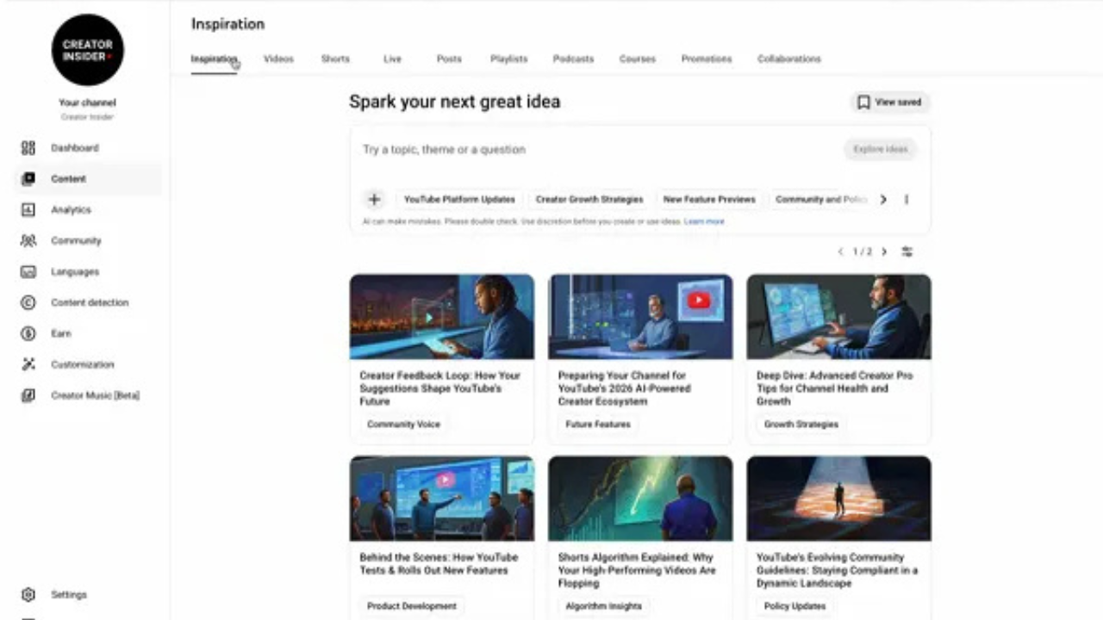Click the bookmark icon in View saved
1103x620 pixels.
pyautogui.click(x=863, y=102)
